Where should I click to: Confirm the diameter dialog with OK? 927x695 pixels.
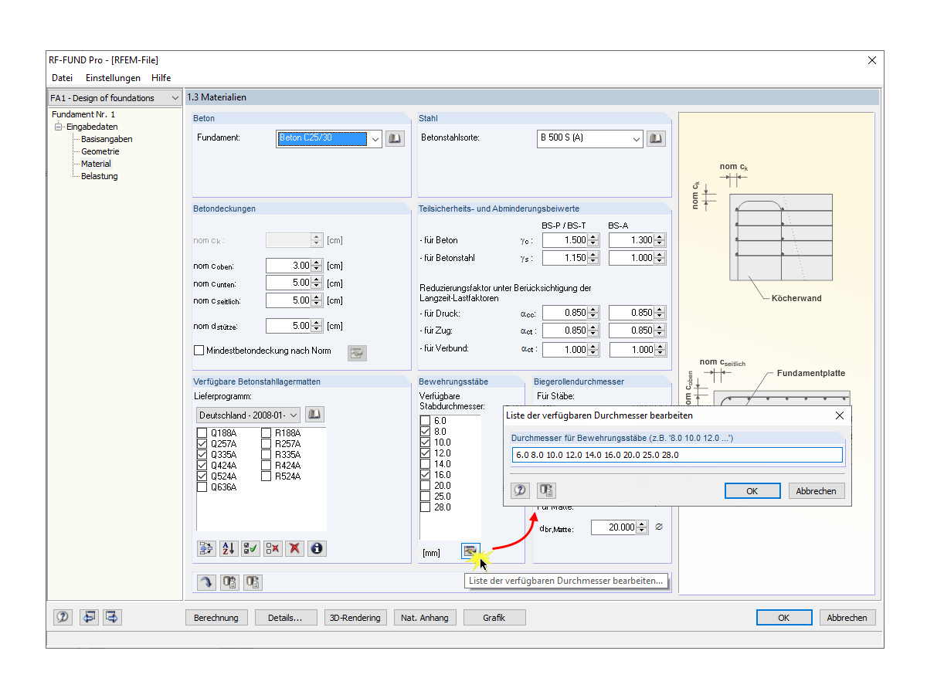(752, 491)
